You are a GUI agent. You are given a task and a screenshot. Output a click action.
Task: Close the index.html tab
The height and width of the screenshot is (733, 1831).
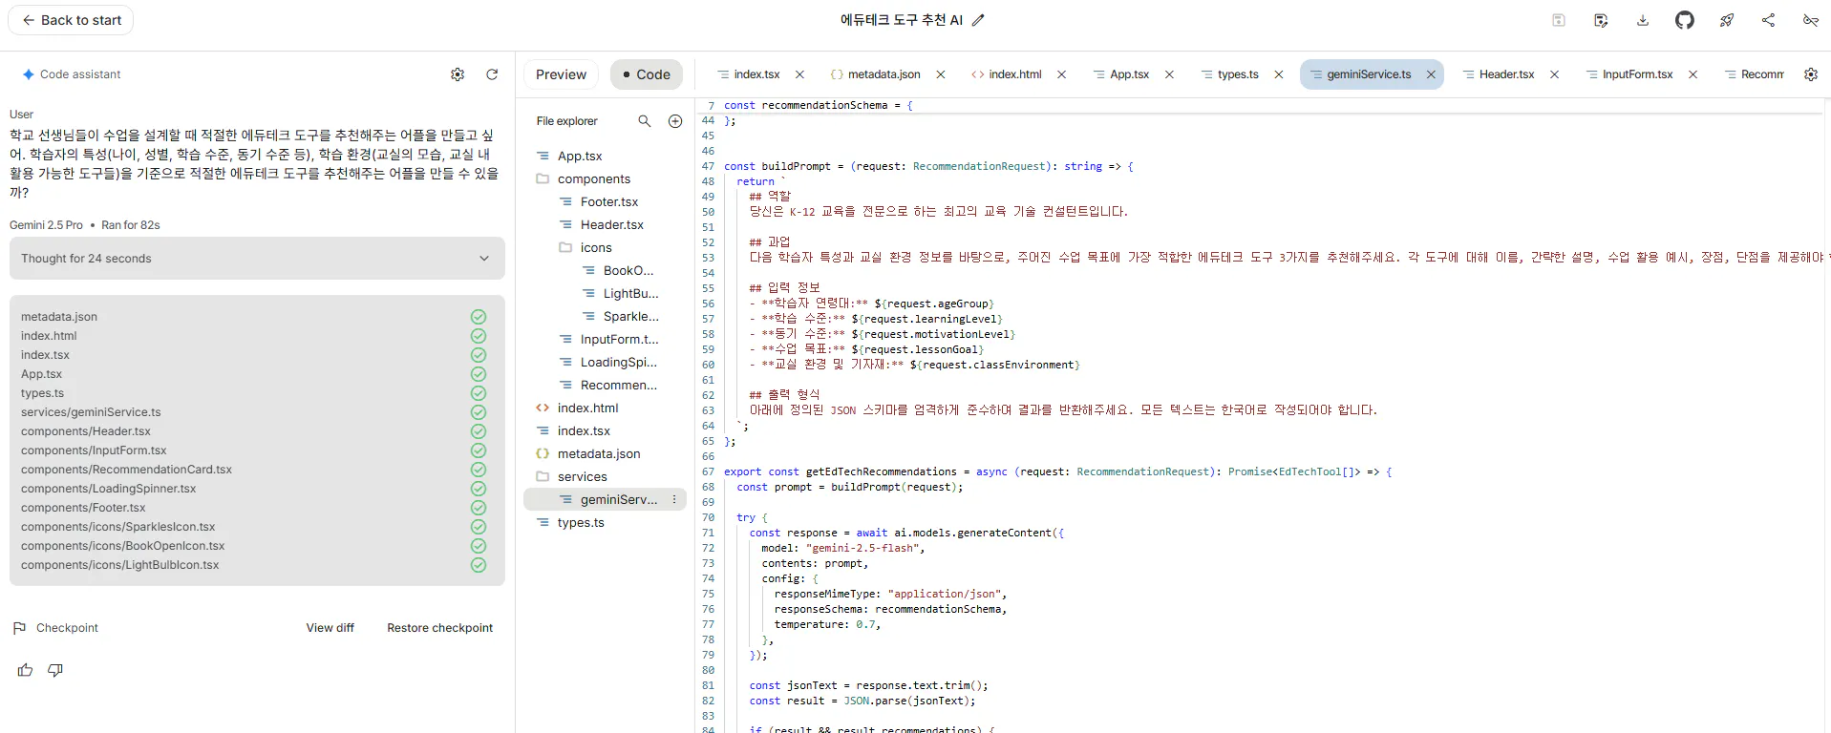click(1061, 74)
